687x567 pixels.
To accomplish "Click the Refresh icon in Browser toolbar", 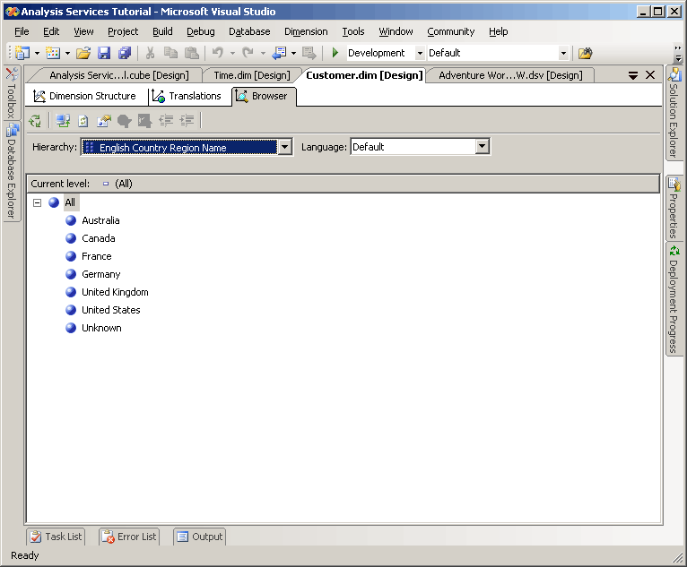I will pos(83,121).
